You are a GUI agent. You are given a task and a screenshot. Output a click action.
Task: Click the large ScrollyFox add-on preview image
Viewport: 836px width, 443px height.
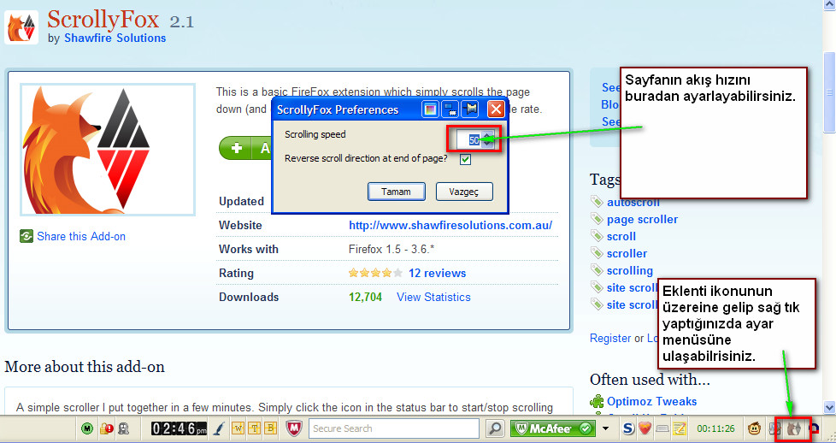108,150
